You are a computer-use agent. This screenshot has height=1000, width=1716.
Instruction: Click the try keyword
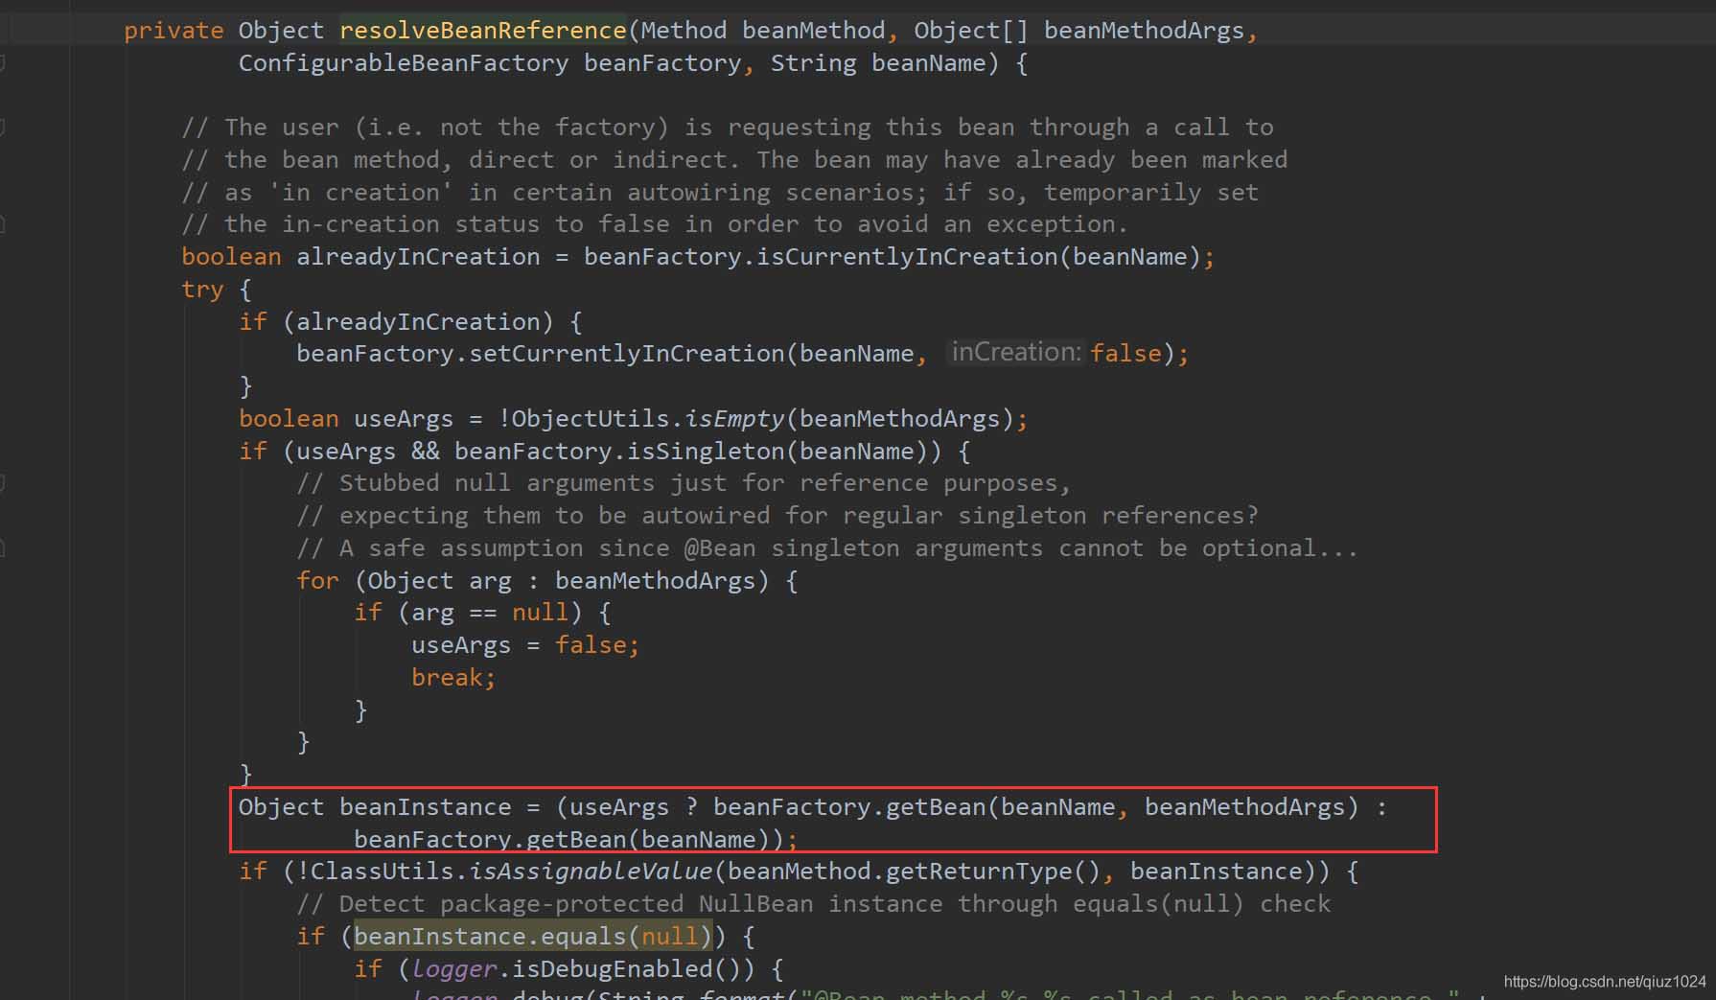(x=202, y=290)
